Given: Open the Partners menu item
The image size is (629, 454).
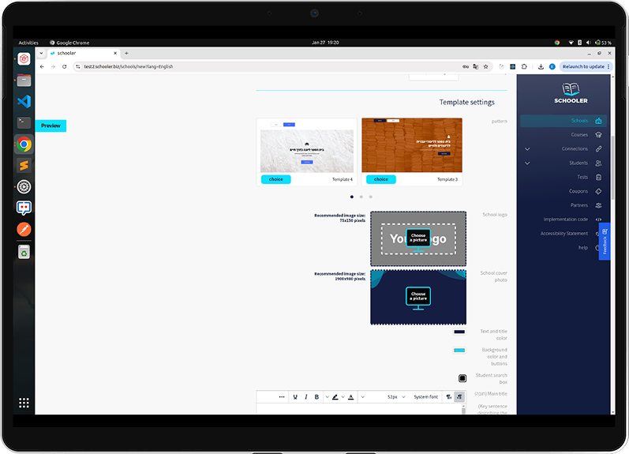Looking at the screenshot, I should tap(579, 205).
